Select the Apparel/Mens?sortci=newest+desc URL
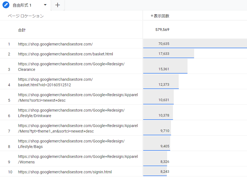This screenshot has width=247, height=178. pos(78,98)
